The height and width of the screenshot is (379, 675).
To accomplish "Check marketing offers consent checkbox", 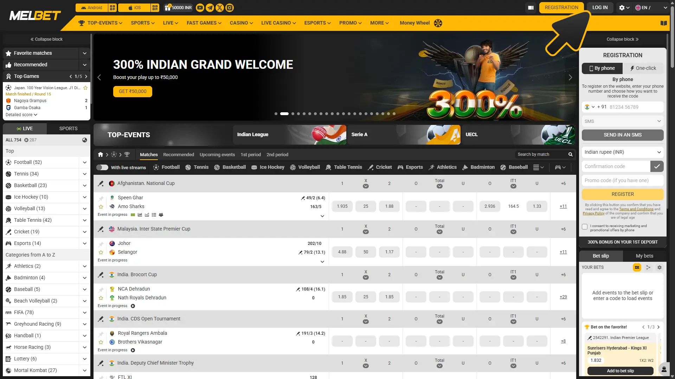I will pos(585,227).
